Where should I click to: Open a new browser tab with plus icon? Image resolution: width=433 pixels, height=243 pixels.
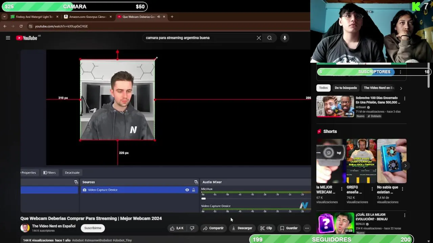tap(172, 17)
